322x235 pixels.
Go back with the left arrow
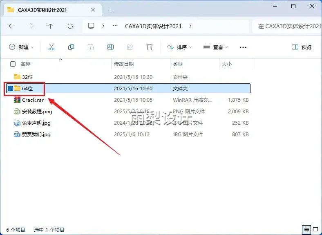[x=11, y=26]
